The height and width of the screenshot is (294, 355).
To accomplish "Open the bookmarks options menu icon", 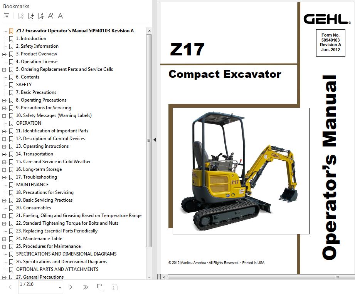I will coord(7,16).
